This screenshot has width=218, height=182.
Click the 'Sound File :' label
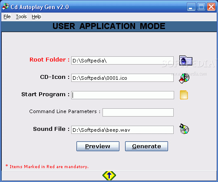(51, 129)
